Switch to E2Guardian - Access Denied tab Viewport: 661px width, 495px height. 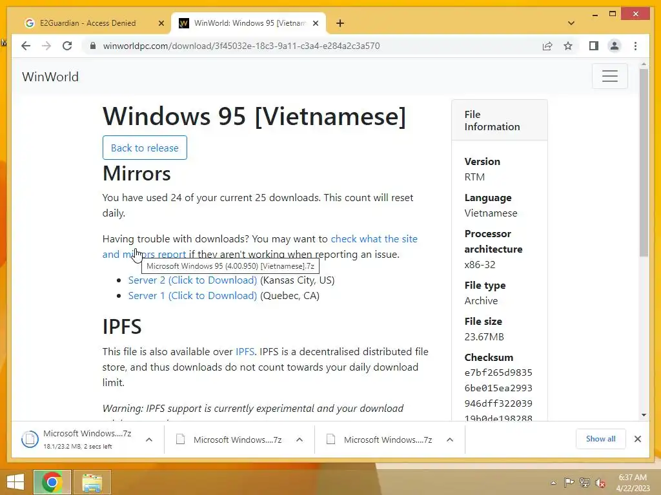point(88,23)
